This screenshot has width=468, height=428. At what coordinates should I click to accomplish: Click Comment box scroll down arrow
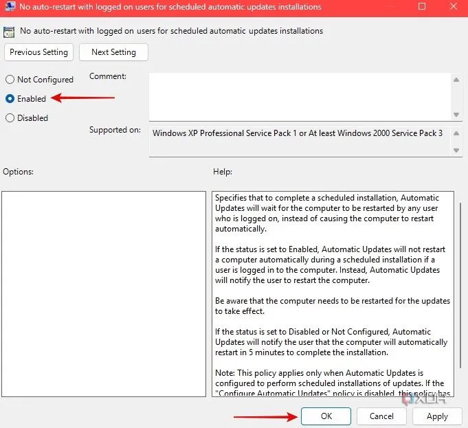[x=456, y=114]
